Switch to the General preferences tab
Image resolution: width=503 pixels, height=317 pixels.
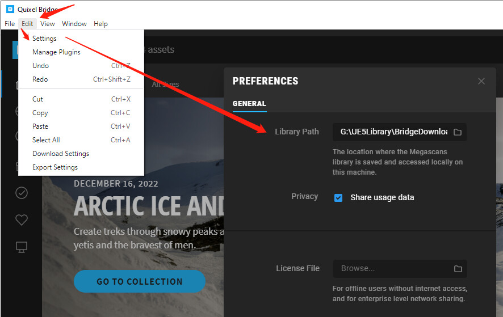(249, 104)
